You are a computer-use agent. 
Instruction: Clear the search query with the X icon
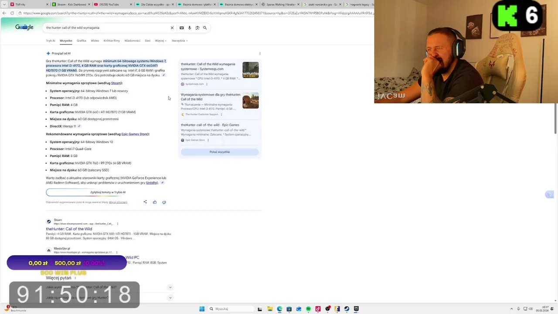(x=172, y=27)
